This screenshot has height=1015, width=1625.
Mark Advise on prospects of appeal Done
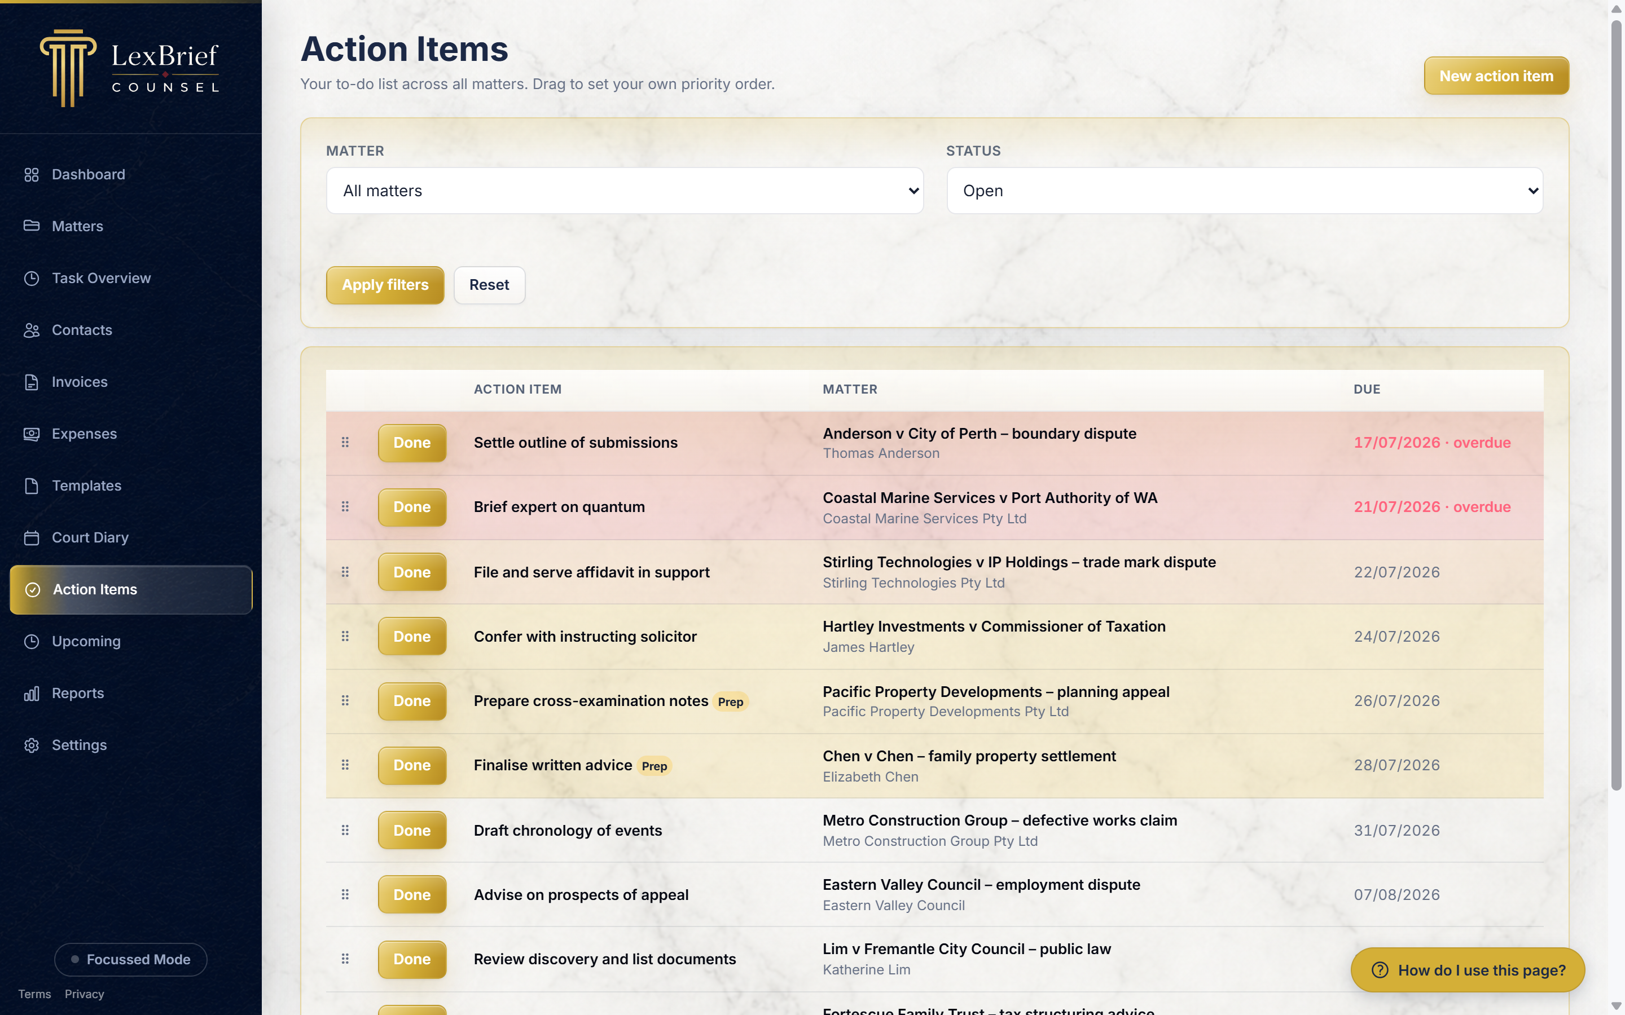[412, 895]
